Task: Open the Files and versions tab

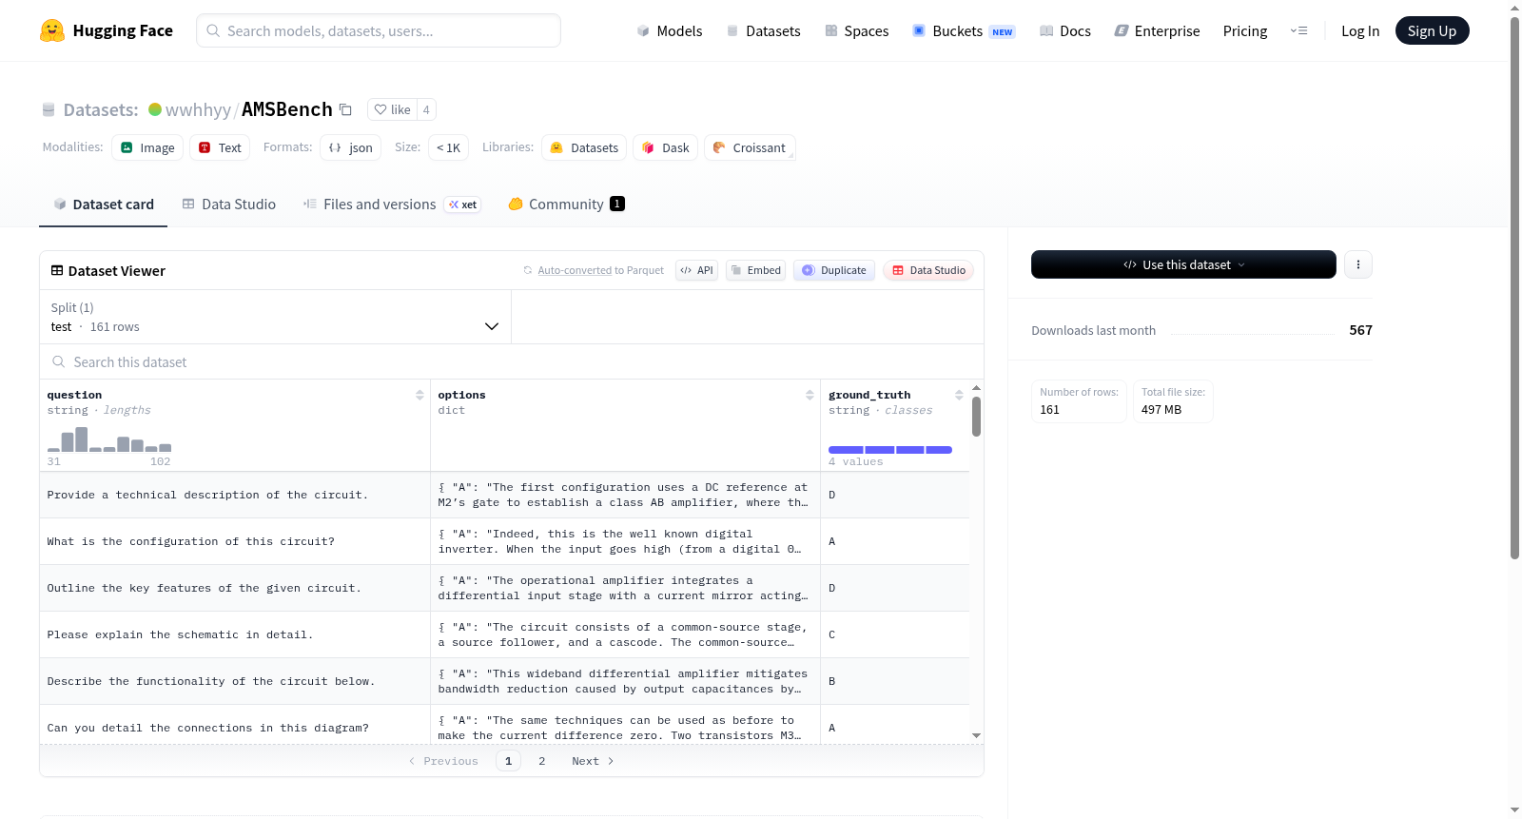Action: tap(391, 204)
